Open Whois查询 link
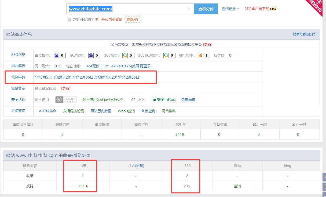 [x=126, y=111]
